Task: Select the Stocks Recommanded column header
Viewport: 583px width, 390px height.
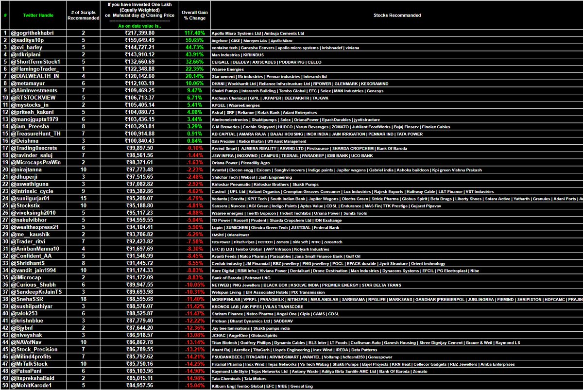Action: click(397, 15)
